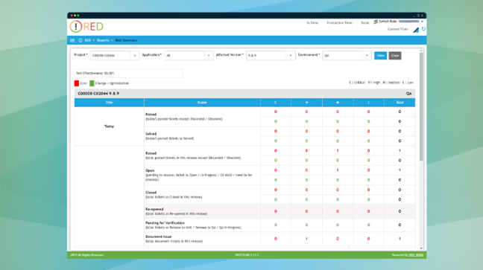Open the hamburger menu icon
The image size is (483, 270).
coord(72,40)
